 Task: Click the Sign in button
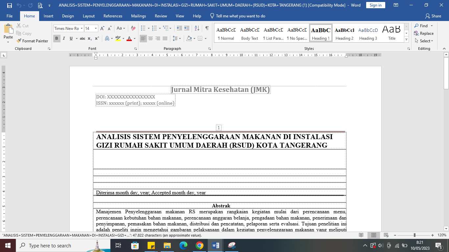coord(375,5)
